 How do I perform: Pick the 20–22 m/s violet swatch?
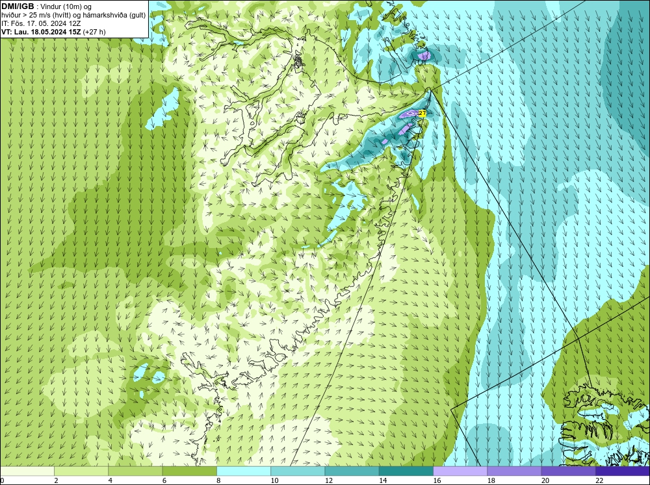coord(568,471)
